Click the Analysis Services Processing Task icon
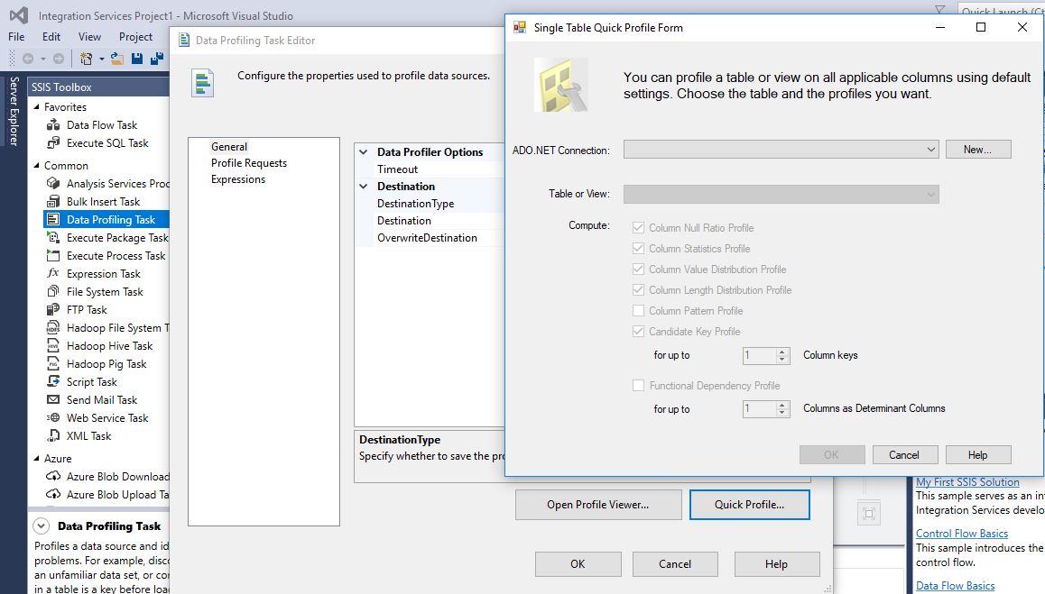Image resolution: width=1045 pixels, height=594 pixels. click(x=53, y=183)
